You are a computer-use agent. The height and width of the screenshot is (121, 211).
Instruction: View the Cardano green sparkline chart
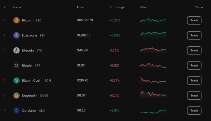coord(153,112)
